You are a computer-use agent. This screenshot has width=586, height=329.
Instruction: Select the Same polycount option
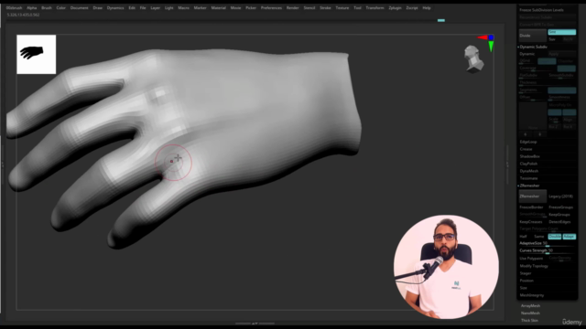[x=539, y=237]
